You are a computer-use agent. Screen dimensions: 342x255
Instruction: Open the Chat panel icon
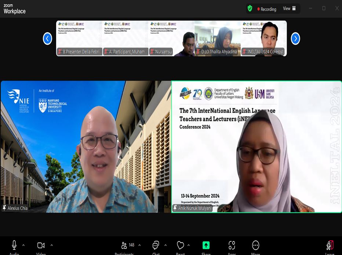point(156,245)
